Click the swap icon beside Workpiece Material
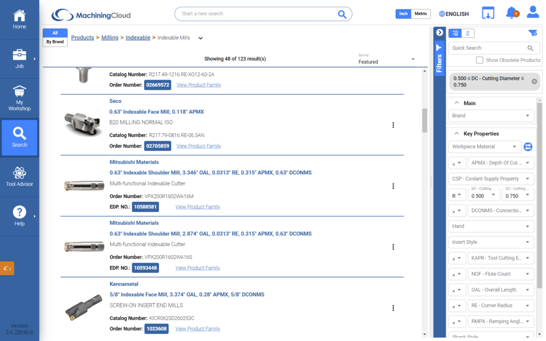The height and width of the screenshot is (341, 546). point(528,147)
